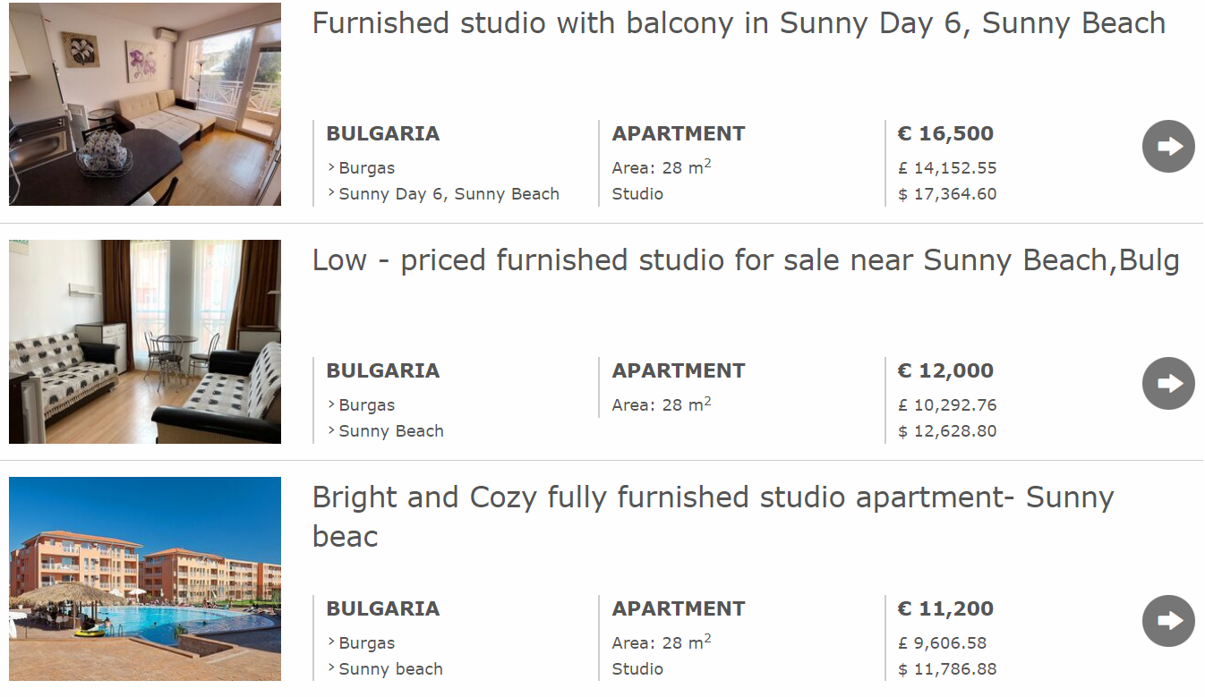Image resolution: width=1205 pixels, height=697 pixels.
Task: Open low-priced studio room photo
Action: (145, 341)
